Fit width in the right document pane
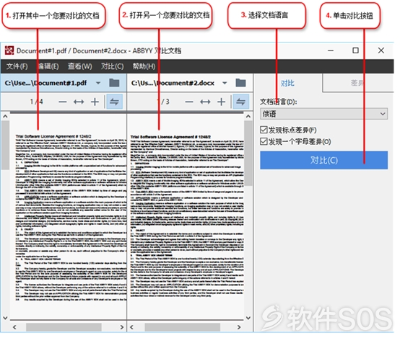This screenshot has width=400, height=338. click(205, 102)
